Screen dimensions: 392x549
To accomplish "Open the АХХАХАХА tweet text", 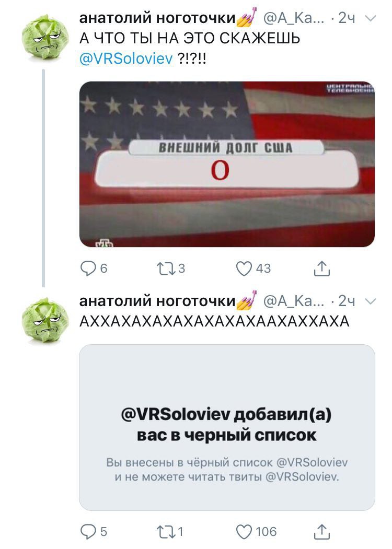I will (214, 321).
